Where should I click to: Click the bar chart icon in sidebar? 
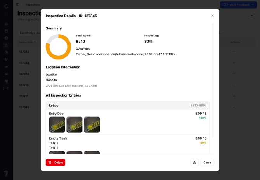(6, 74)
